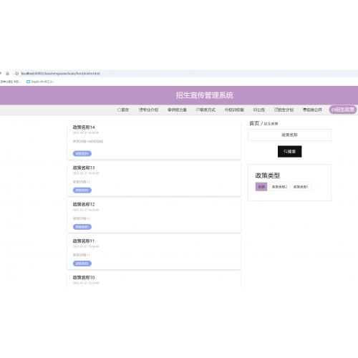Go to 师资力量 navigation item
This screenshot has width=358, height=358.
pos(177,110)
